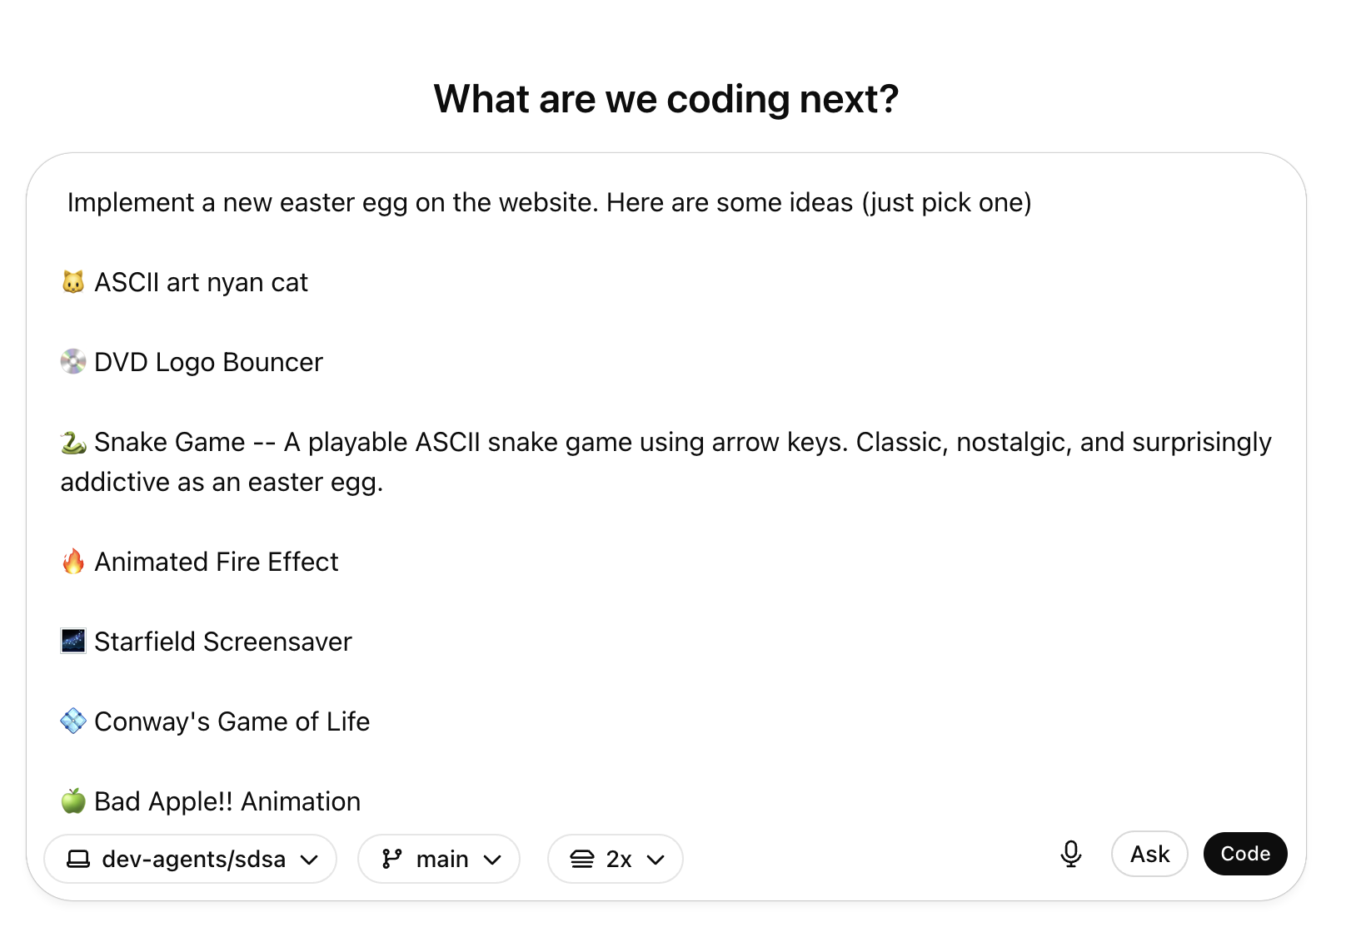Click the 'What are we coding next?' heading
Viewport: 1366px width, 932px height.
pos(666,98)
